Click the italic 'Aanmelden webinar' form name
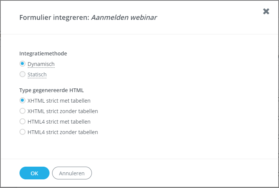The width and height of the screenshot is (279, 188). [x=124, y=18]
